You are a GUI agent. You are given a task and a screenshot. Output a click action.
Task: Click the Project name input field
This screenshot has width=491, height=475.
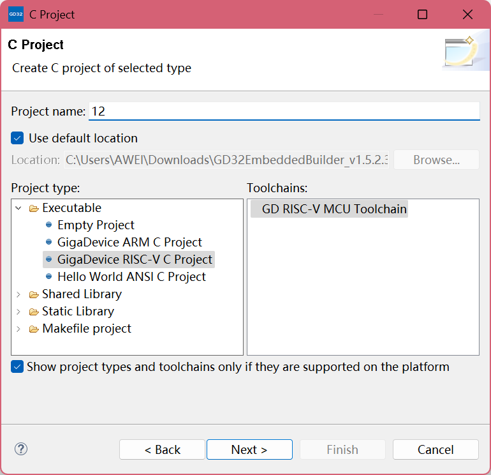[x=284, y=111]
